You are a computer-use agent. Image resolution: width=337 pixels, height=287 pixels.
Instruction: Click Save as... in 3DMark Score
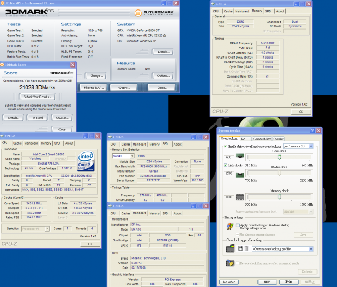pos(62,118)
